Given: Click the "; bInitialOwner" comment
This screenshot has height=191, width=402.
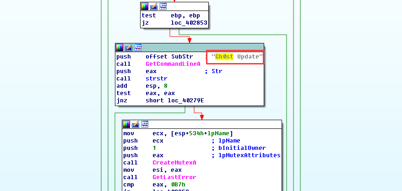Looking at the screenshot, I should click(x=239, y=148).
